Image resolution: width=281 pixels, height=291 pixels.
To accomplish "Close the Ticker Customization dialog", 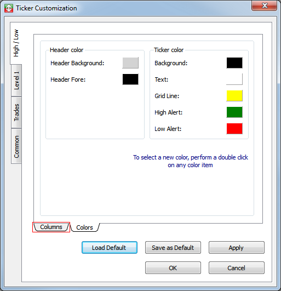I will [x=265, y=5].
